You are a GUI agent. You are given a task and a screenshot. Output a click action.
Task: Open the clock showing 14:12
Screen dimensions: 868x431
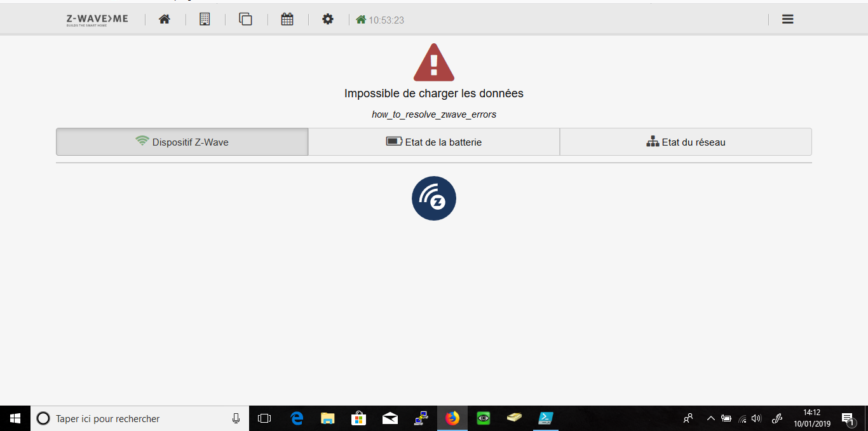pyautogui.click(x=812, y=418)
